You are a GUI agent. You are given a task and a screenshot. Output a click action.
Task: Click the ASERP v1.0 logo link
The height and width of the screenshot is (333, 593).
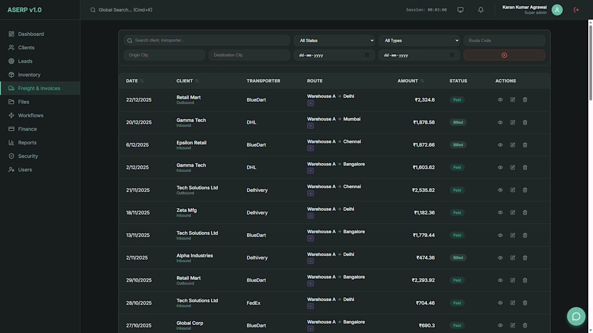pos(25,10)
